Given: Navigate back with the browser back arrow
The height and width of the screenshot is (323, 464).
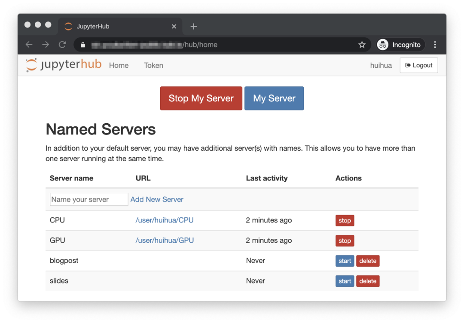Looking at the screenshot, I should 29,44.
